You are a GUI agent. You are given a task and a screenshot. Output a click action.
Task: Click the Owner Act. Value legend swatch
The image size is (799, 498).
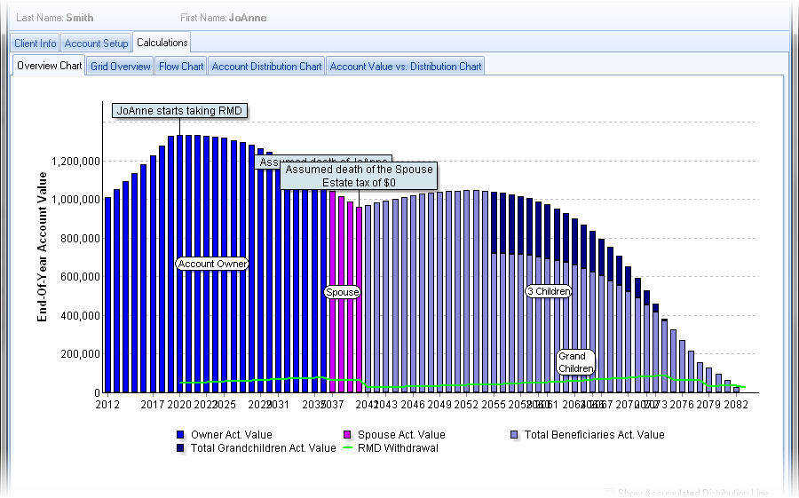tap(180, 435)
